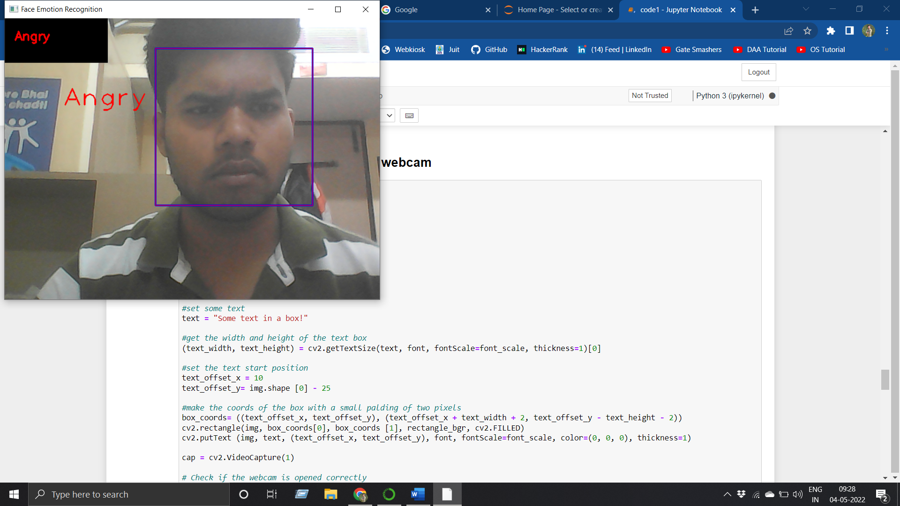Click the keyboard shortcuts icon in Jupyter toolbar

(x=409, y=115)
